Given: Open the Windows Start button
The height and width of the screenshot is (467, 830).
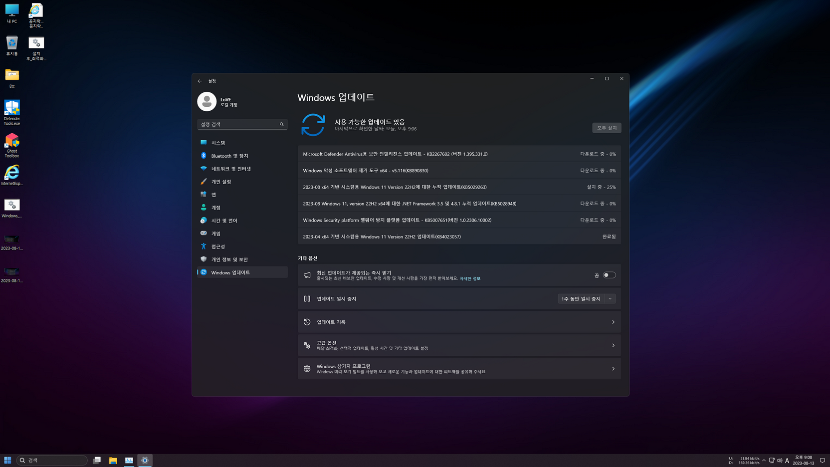Looking at the screenshot, I should (7, 460).
